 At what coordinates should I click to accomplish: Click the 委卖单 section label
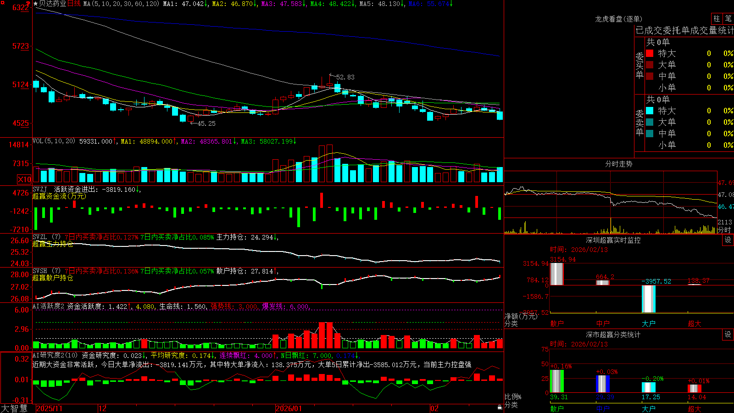coord(639,123)
